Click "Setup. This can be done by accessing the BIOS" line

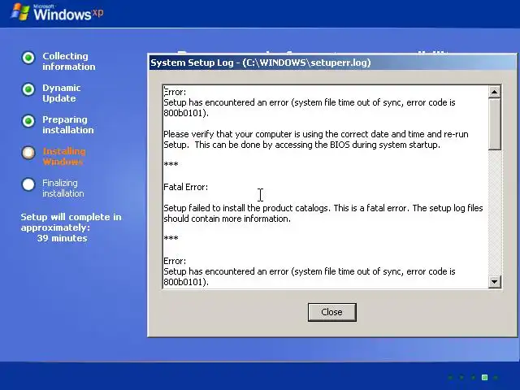tap(301, 145)
